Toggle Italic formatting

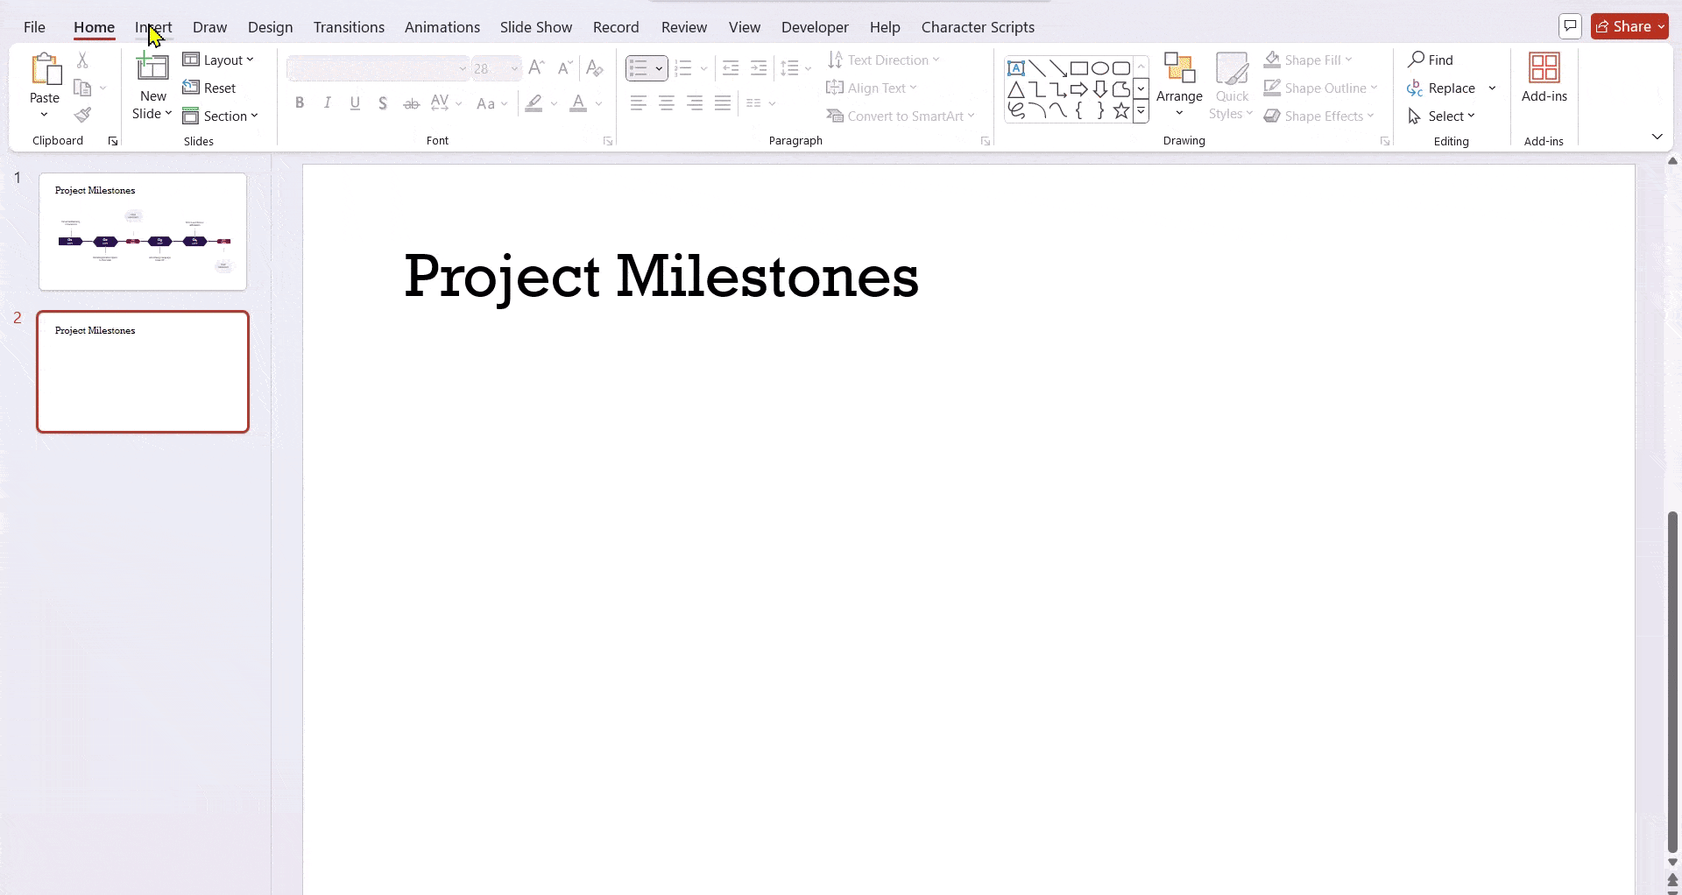328,103
